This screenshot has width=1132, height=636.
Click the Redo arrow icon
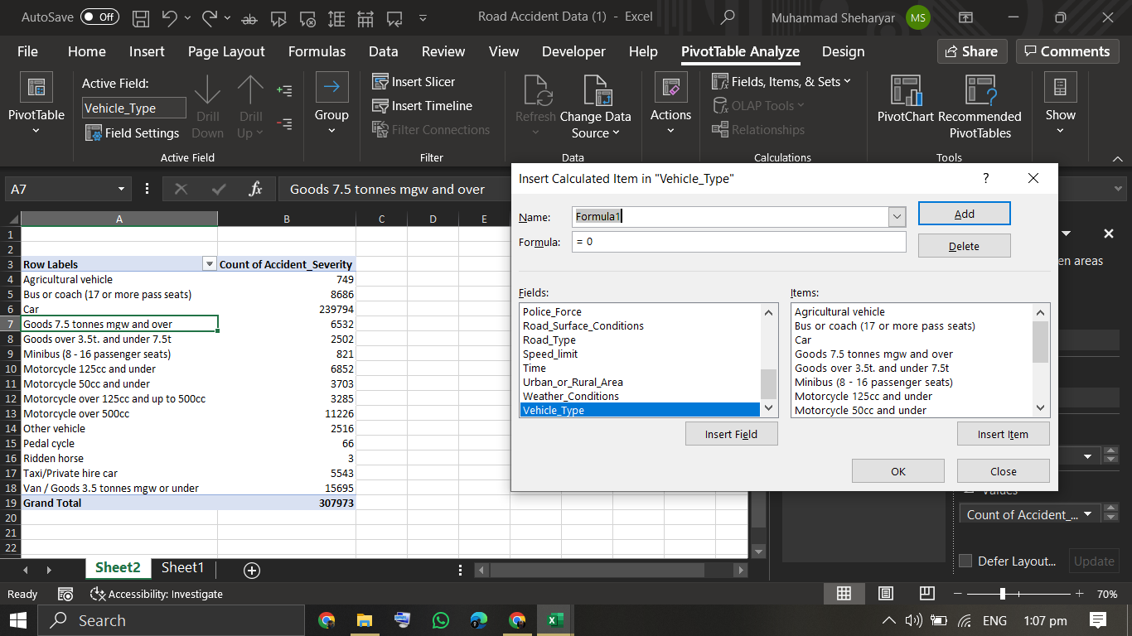pyautogui.click(x=209, y=17)
